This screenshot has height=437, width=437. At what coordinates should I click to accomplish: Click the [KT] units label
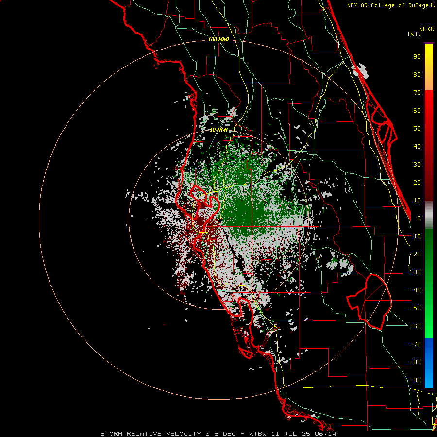(x=415, y=34)
